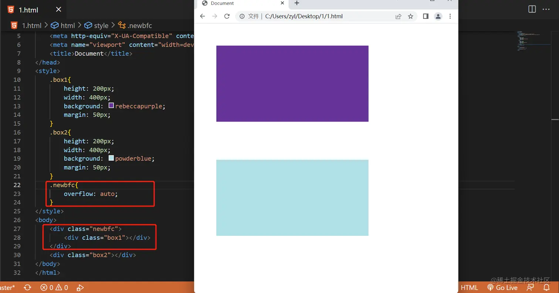Click the 'overflow: auto;' line
Screen dimensions: 559x293
pyautogui.click(x=91, y=194)
